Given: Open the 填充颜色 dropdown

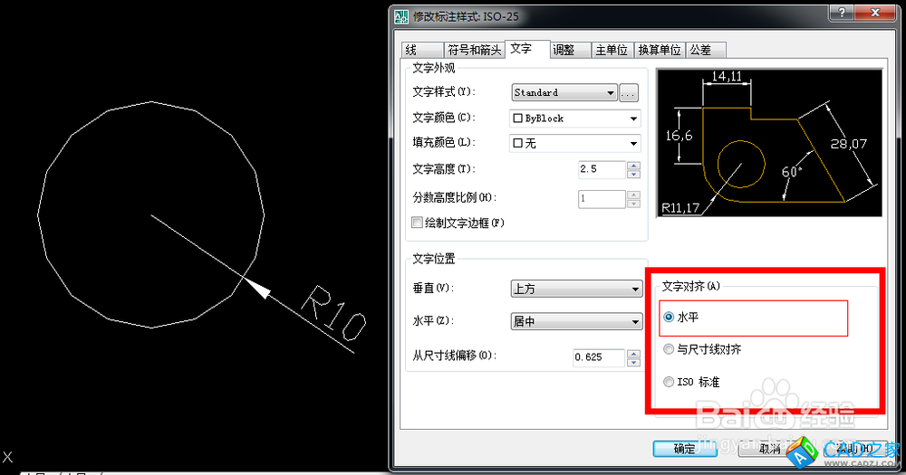Looking at the screenshot, I should (575, 143).
